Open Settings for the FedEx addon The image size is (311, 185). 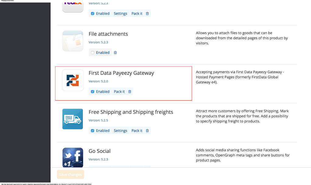click(x=120, y=13)
